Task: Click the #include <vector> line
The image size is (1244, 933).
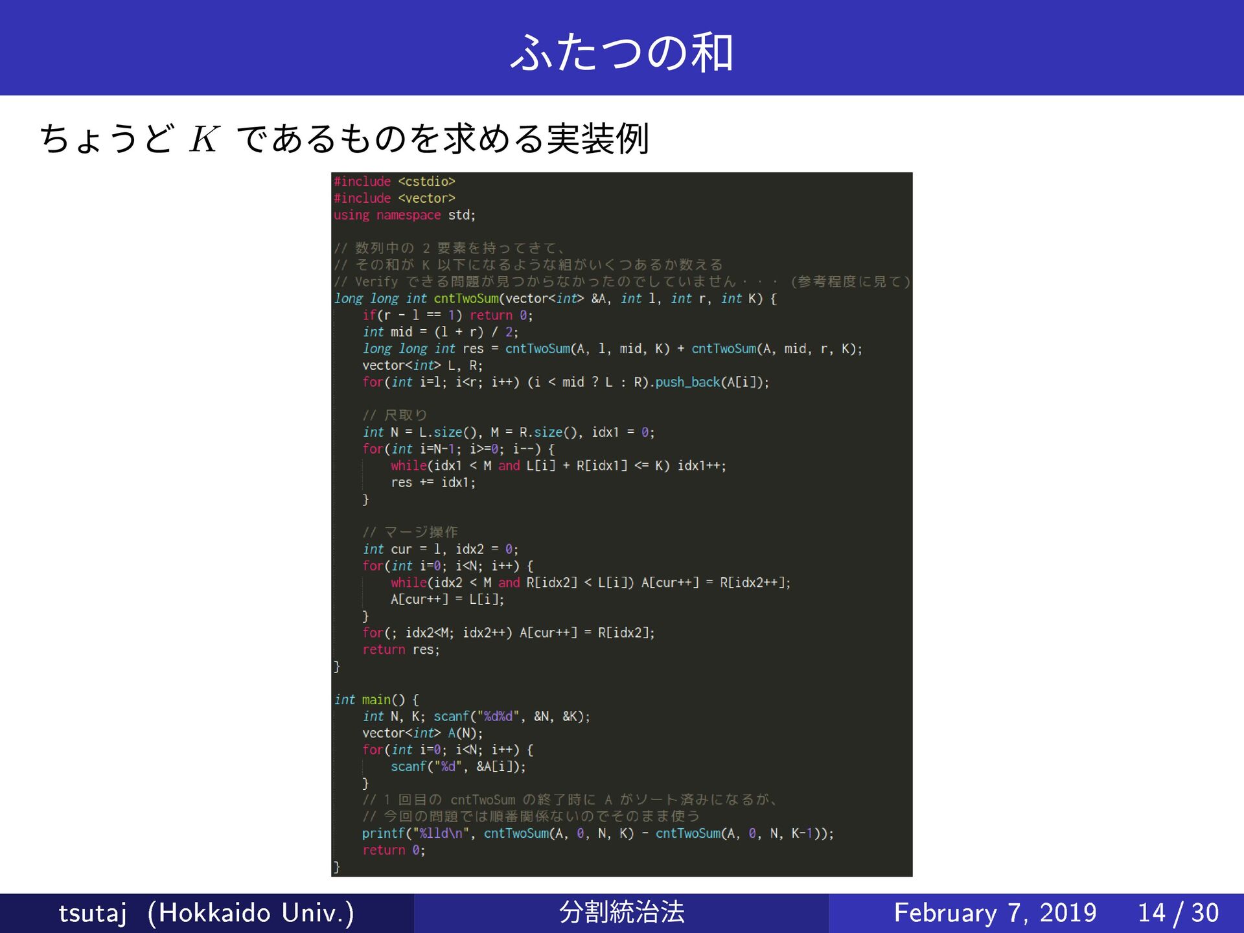Action: click(395, 198)
